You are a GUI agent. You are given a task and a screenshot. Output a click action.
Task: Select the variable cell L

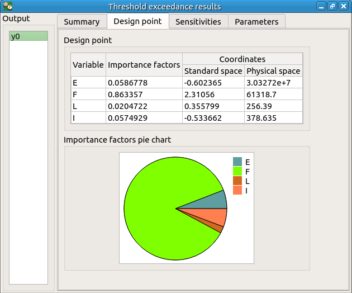(88, 106)
